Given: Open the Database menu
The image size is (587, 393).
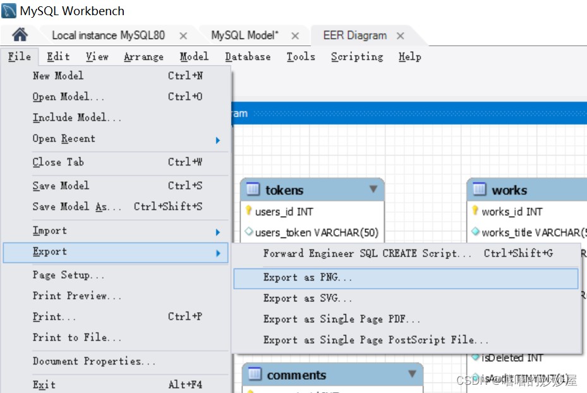Looking at the screenshot, I should point(248,57).
